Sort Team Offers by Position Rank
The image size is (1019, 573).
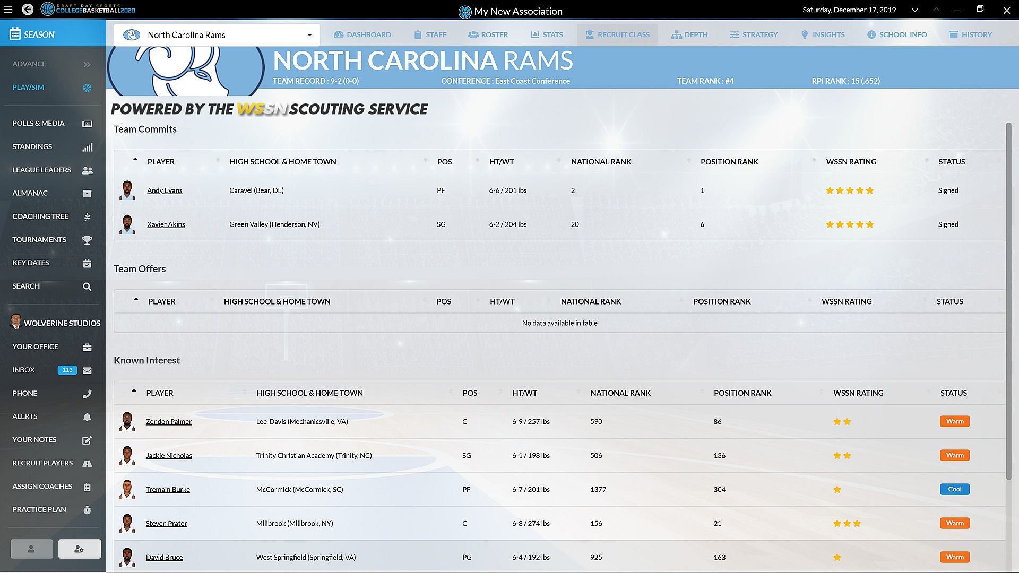click(x=722, y=301)
